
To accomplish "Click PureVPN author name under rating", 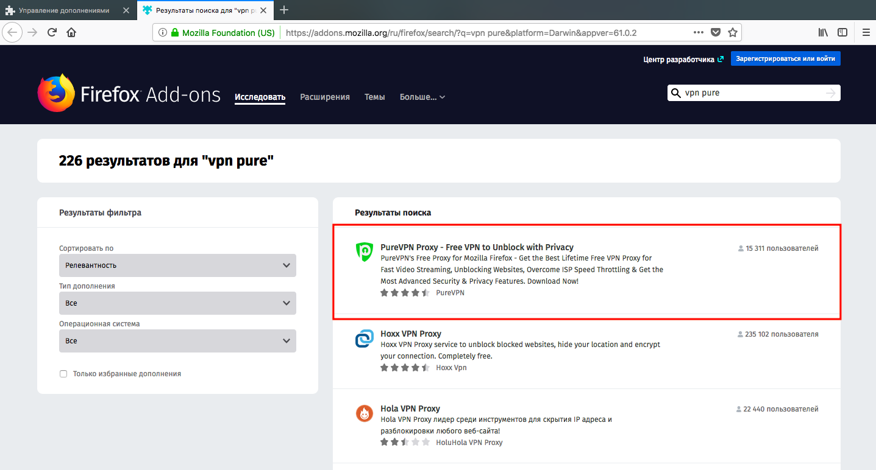I will click(x=450, y=293).
